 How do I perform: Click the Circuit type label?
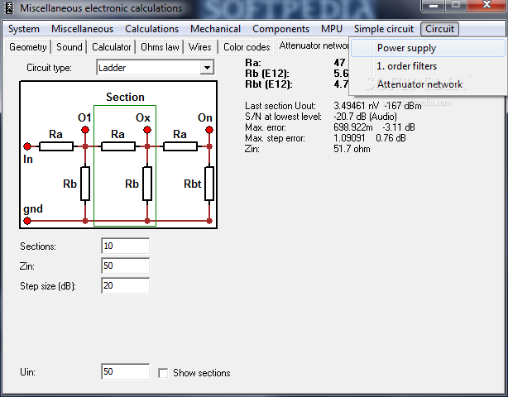pos(49,68)
